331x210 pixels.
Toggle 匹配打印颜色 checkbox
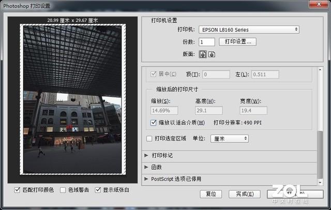click(19, 190)
